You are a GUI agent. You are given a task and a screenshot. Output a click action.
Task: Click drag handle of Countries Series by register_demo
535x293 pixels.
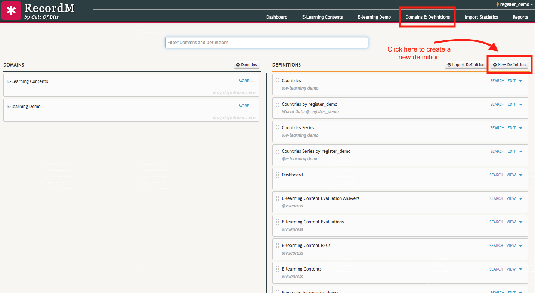(x=278, y=151)
